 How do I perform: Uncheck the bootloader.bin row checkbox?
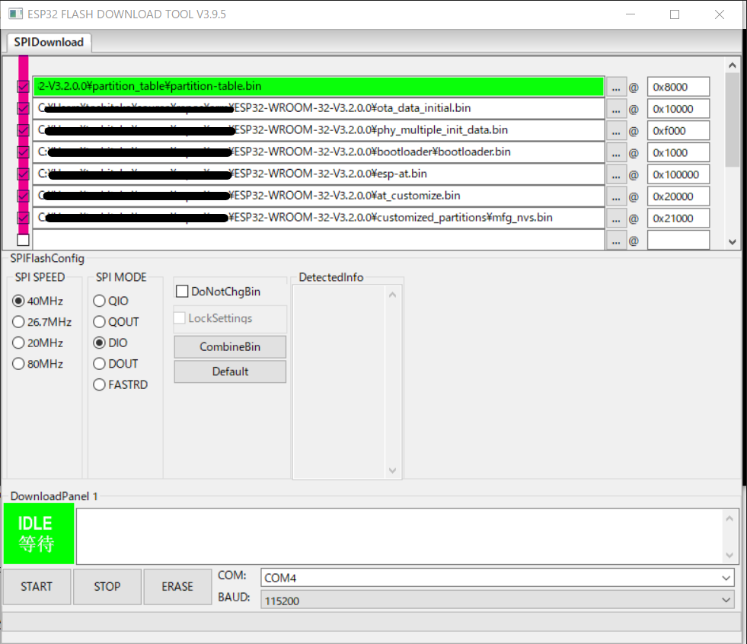tap(23, 152)
